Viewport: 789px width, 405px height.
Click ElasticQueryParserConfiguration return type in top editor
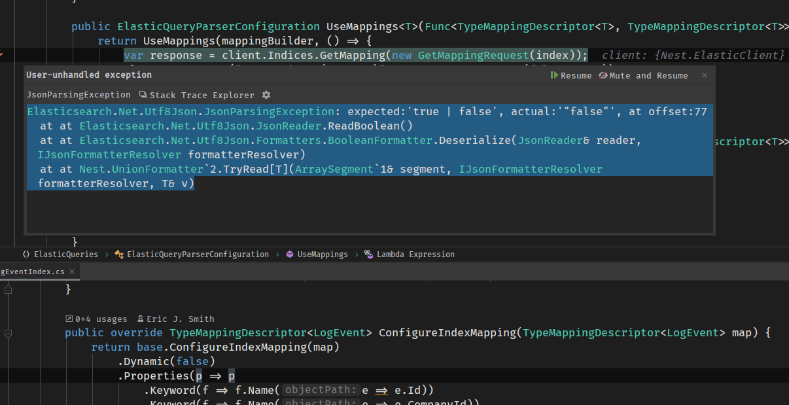[x=219, y=27]
